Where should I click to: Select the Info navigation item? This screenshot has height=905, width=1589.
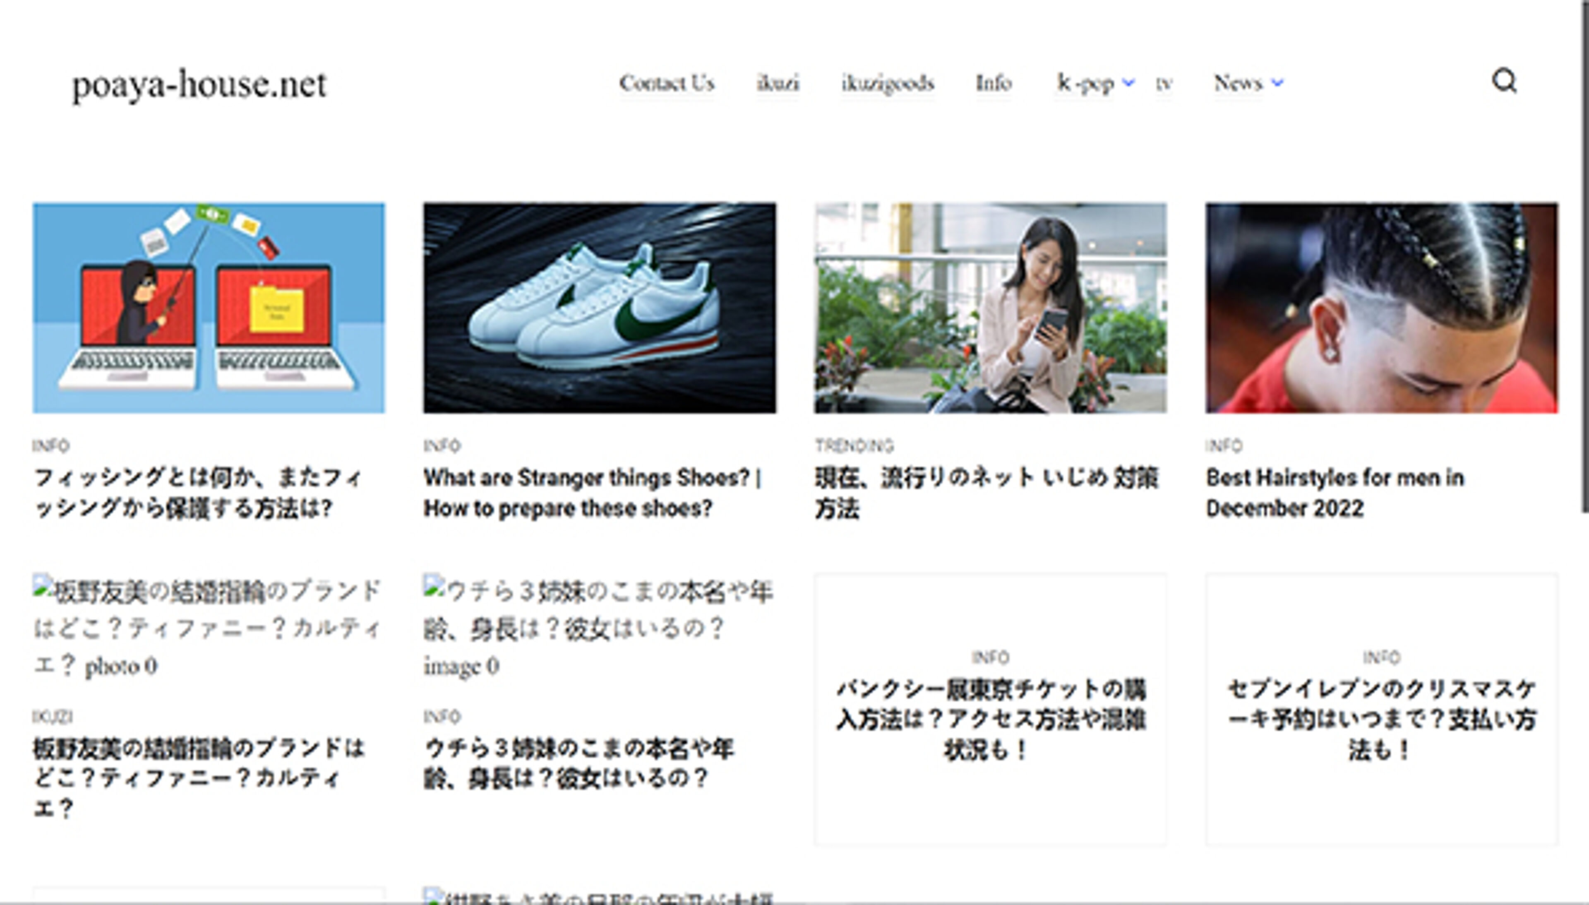click(993, 83)
